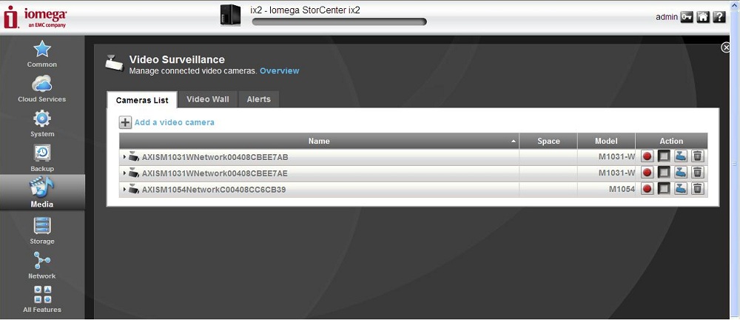Open the Network section

[x=42, y=266]
